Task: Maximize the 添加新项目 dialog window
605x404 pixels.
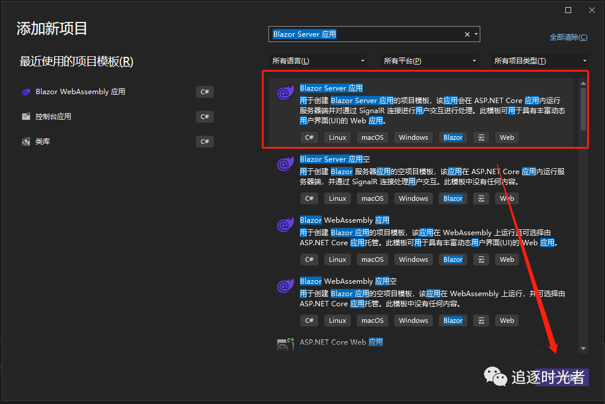Action: [568, 9]
